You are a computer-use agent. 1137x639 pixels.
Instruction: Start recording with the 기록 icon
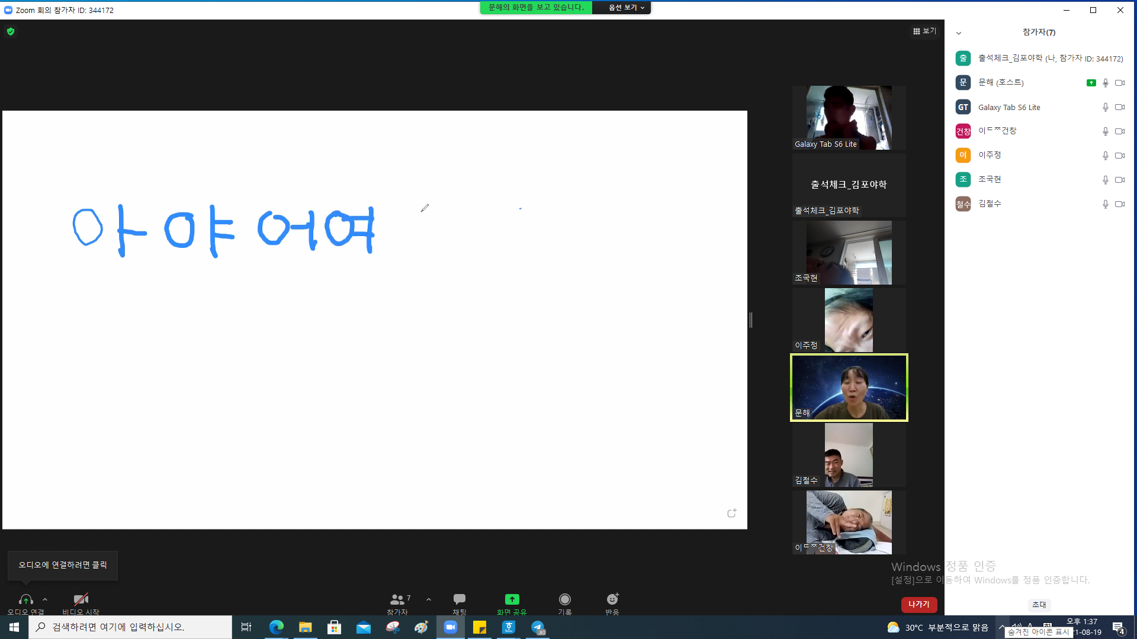(x=565, y=599)
